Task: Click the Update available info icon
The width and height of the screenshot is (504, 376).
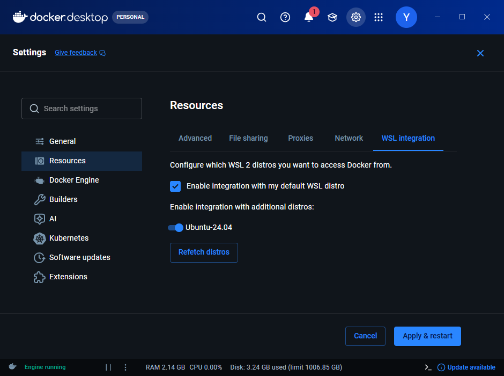Action: [x=441, y=367]
